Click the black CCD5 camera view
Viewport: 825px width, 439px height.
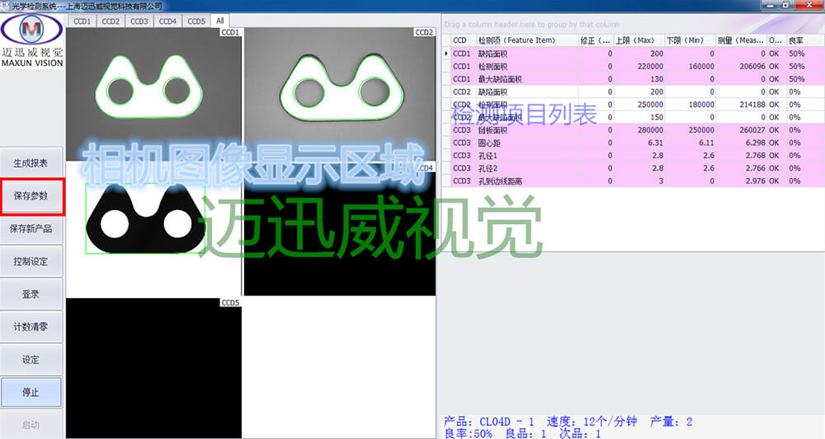coord(153,367)
